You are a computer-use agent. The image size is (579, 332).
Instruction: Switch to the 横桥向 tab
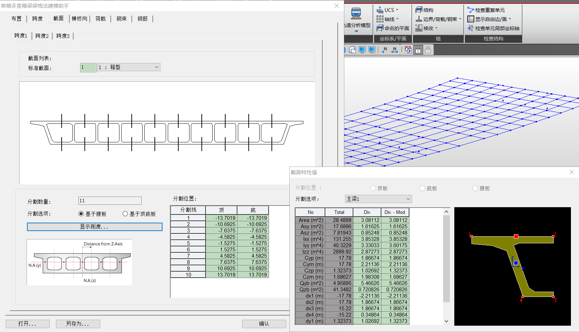click(x=80, y=19)
